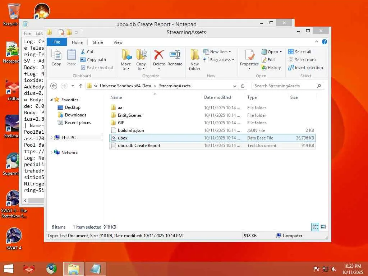
Task: Click the SWAT 4 desktop shortcut
Action: click(14, 239)
